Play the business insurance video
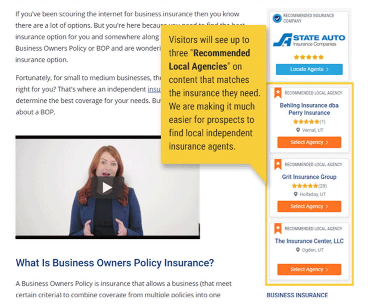Image resolution: width=368 pixels, height=306 pixels. pos(107,187)
